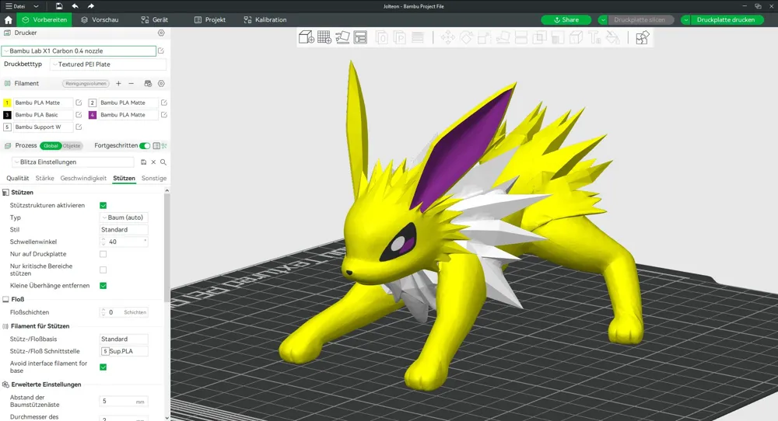The image size is (778, 421).
Task: Click the Arrange all objects icon
Action: pyautogui.click(x=360, y=37)
